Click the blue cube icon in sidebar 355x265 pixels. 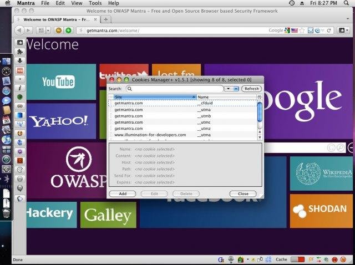pos(20,115)
